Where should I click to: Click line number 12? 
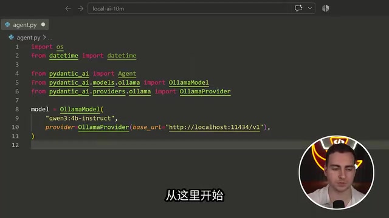[15, 145]
